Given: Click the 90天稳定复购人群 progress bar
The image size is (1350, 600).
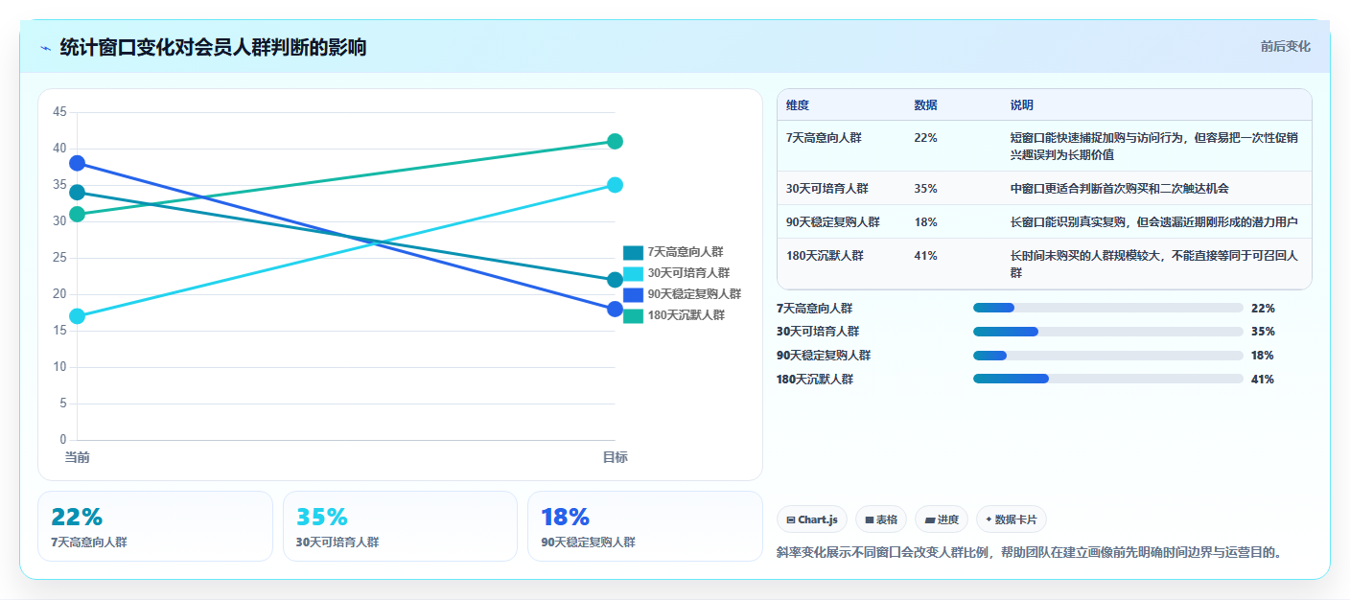Looking at the screenshot, I should [x=1107, y=356].
